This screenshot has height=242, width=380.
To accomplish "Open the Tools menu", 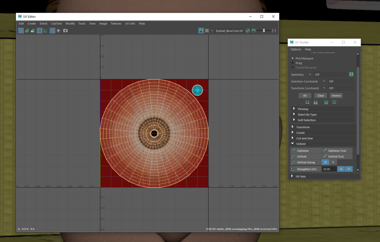I will (x=82, y=23).
